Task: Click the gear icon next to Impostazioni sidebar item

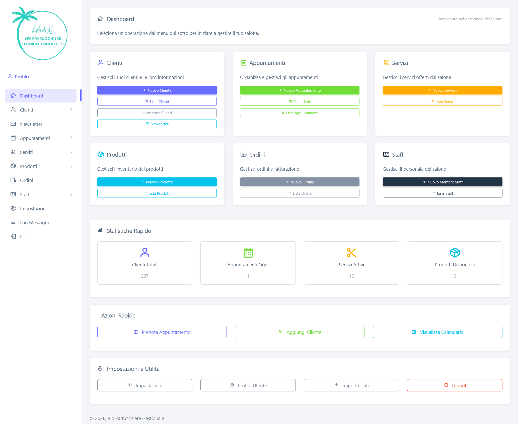Action: click(x=13, y=208)
